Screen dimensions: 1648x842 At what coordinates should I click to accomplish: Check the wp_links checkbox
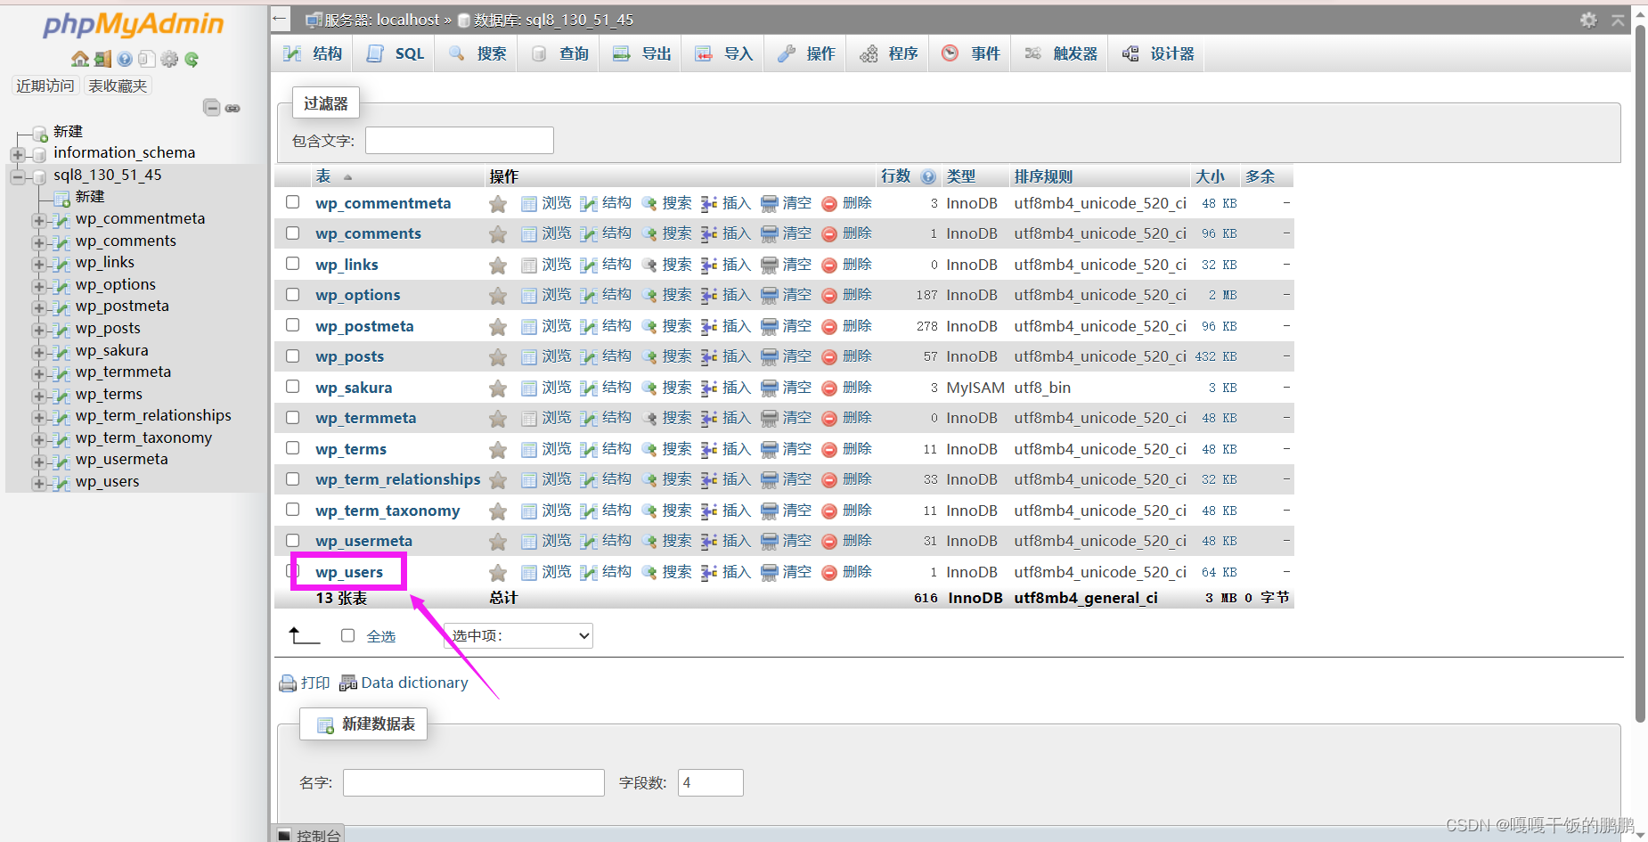coord(292,264)
